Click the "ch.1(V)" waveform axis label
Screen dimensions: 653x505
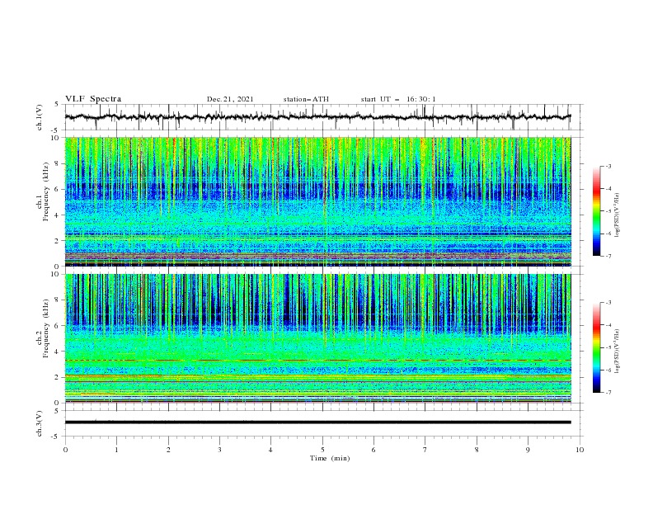click(x=40, y=117)
